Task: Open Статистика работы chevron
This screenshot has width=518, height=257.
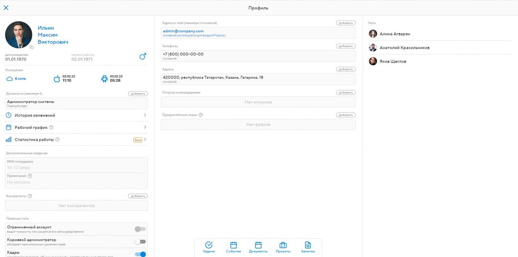Action: click(145, 140)
